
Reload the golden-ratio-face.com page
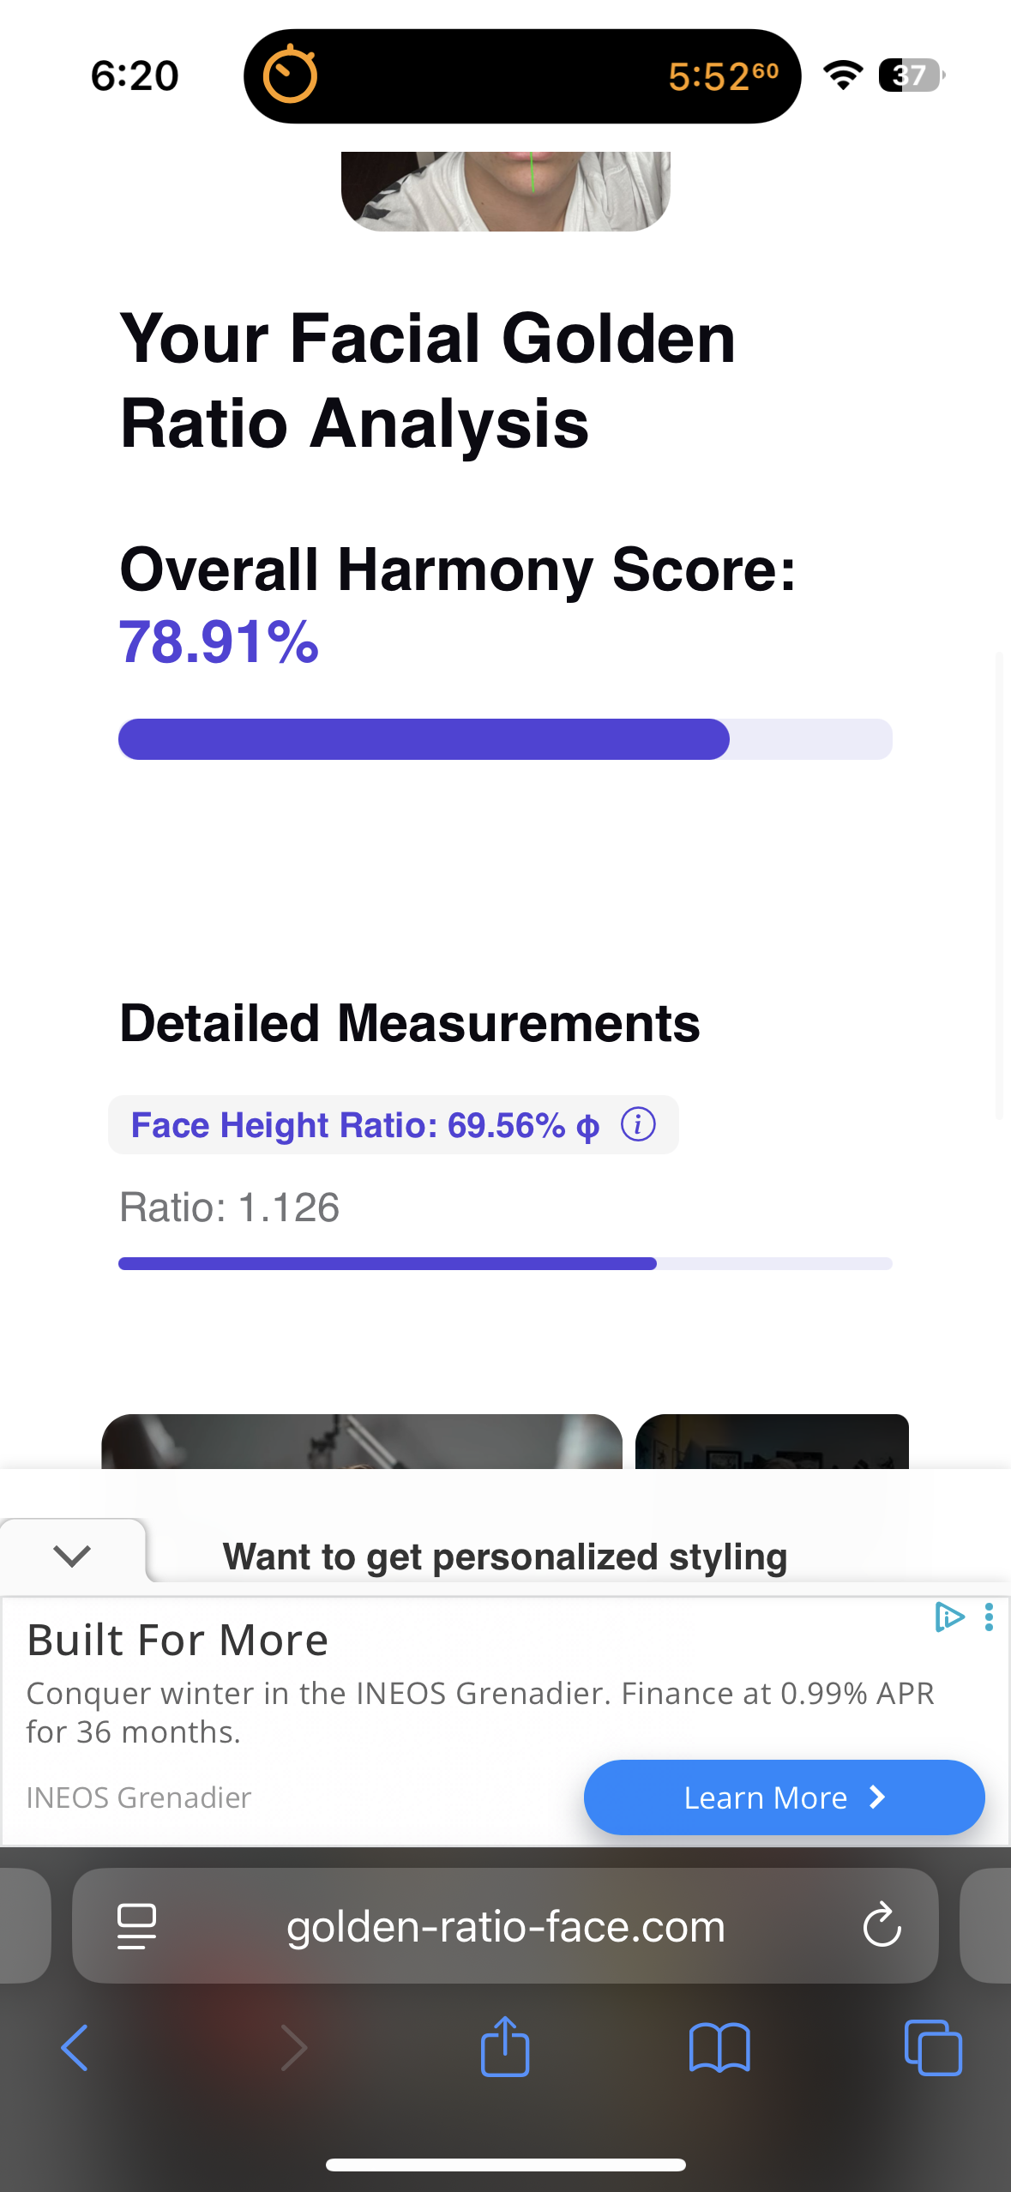pos(882,1926)
